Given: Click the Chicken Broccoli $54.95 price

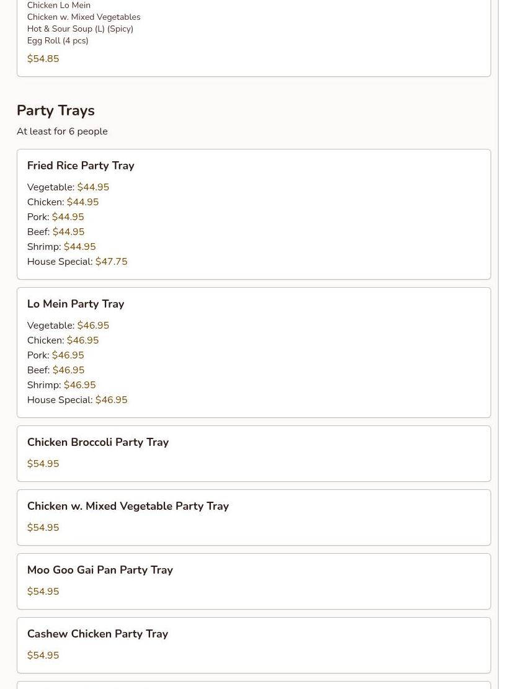Looking at the screenshot, I should coord(43,464).
